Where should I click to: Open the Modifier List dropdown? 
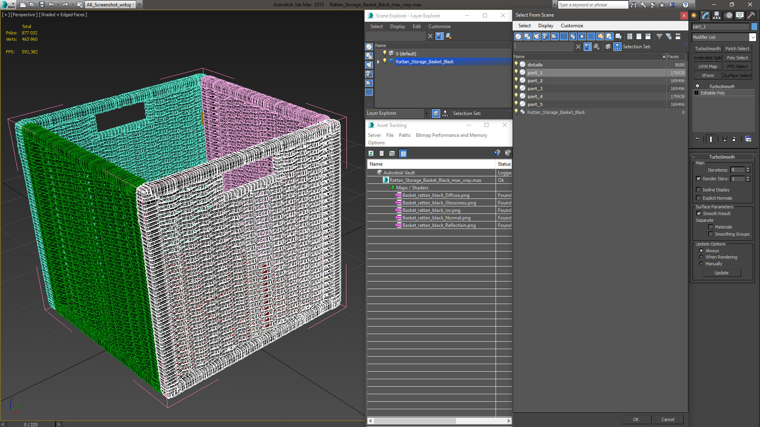[752, 37]
